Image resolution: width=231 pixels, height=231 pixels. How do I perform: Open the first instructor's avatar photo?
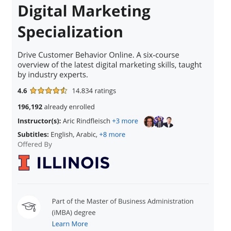(149, 122)
